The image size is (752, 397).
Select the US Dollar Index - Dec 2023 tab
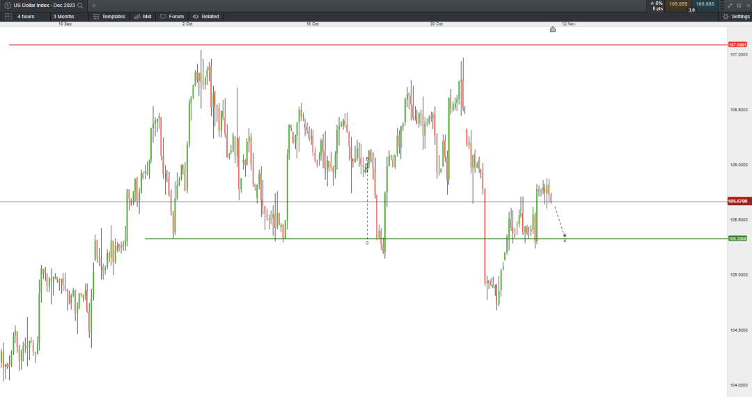[43, 5]
